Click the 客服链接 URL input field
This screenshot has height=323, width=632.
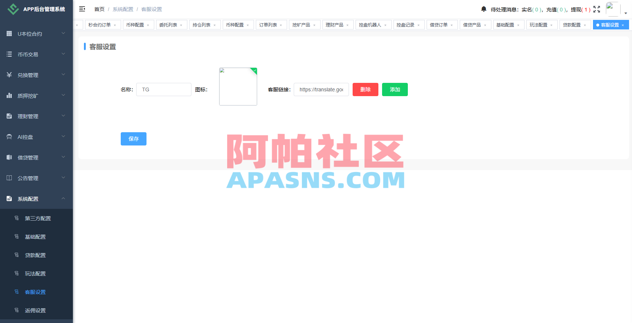pyautogui.click(x=321, y=89)
